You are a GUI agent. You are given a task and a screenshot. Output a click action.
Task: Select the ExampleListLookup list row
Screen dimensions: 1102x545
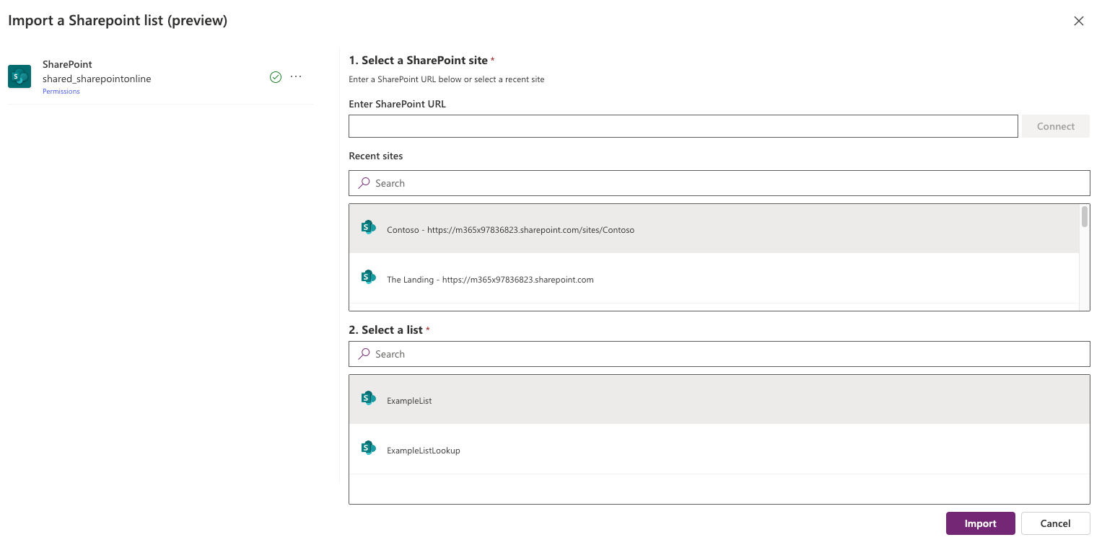tap(720, 449)
